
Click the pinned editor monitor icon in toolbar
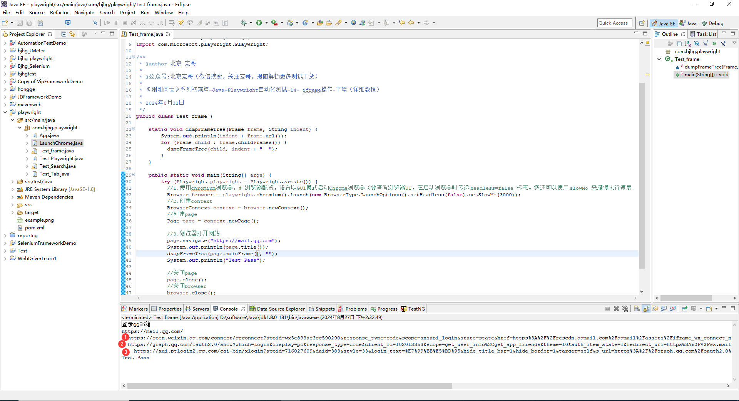coord(68,23)
